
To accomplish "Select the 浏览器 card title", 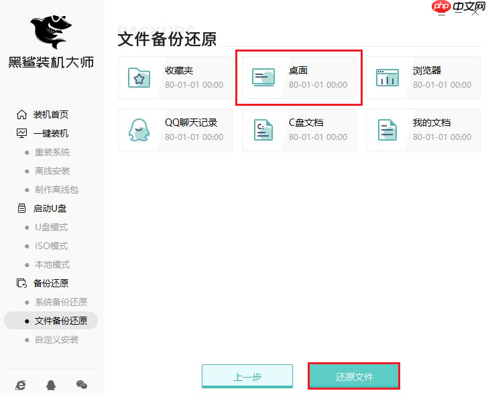I will (x=427, y=70).
